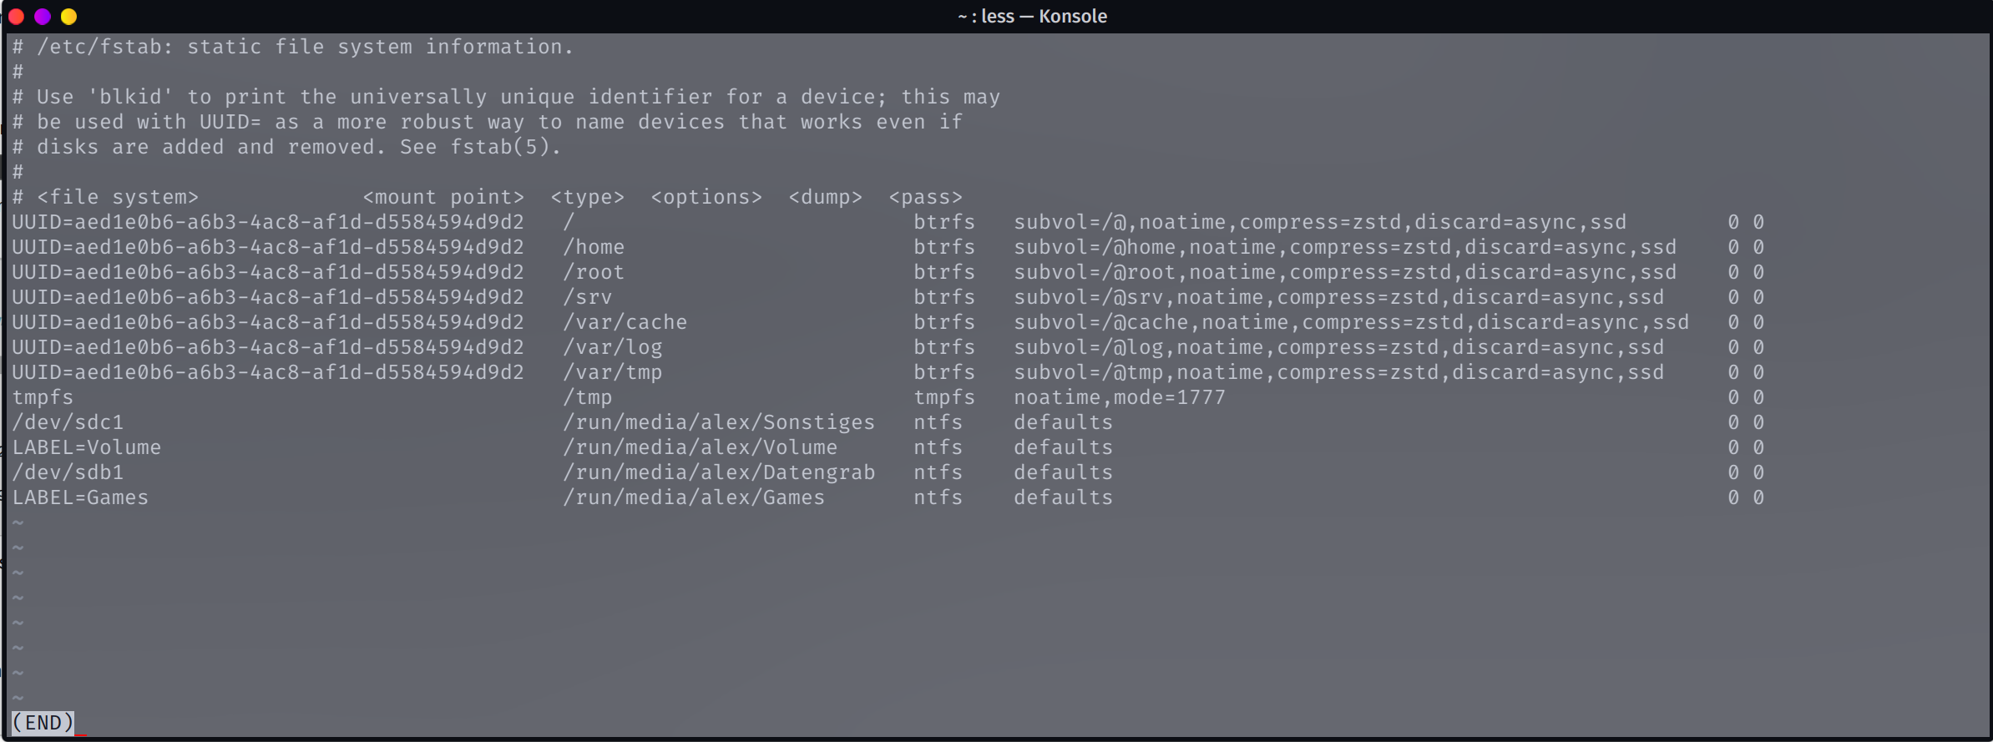1993x742 pixels.
Task: Click the /home mount point entry
Action: pos(594,247)
